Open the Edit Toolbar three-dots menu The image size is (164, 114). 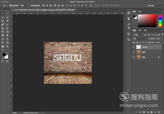click(x=3, y=50)
